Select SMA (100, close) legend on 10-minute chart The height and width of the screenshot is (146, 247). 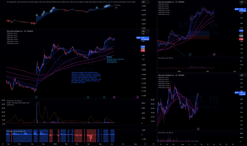(164, 83)
